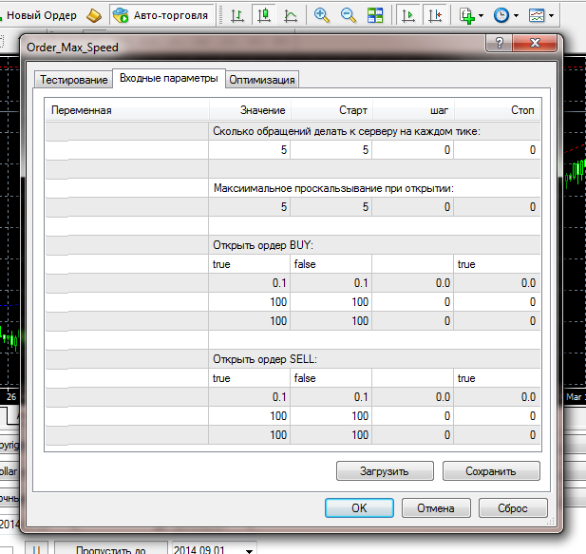The image size is (586, 554).
Task: Click BUY lot шаг 0.0 cell
Action: tap(413, 283)
